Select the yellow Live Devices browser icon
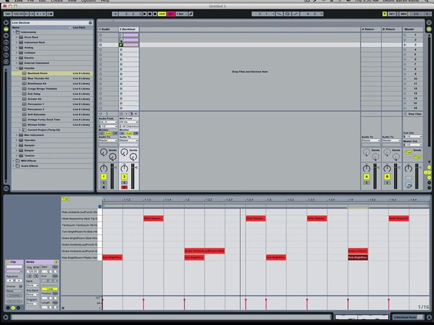 [x=6, y=29]
